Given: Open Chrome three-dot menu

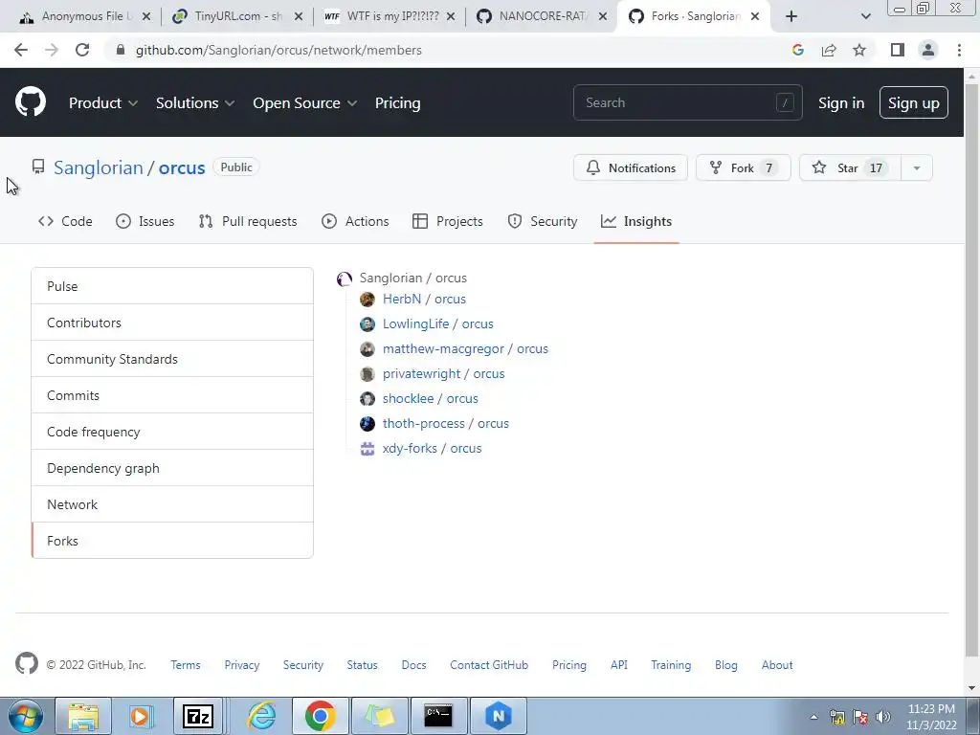Looking at the screenshot, I should point(959,50).
